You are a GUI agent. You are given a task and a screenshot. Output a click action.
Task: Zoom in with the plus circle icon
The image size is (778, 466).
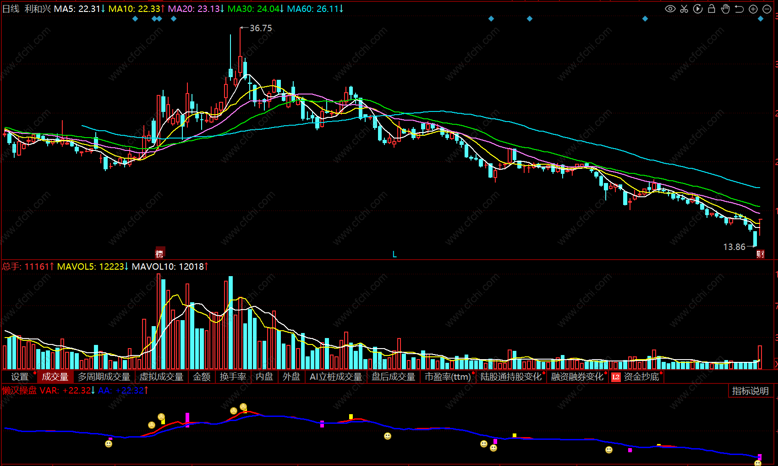(x=753, y=9)
